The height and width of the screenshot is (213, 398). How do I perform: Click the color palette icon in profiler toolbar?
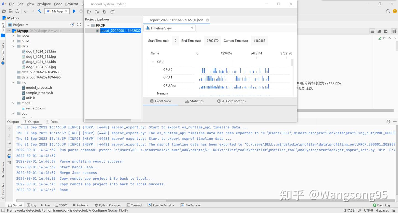tap(104, 12)
